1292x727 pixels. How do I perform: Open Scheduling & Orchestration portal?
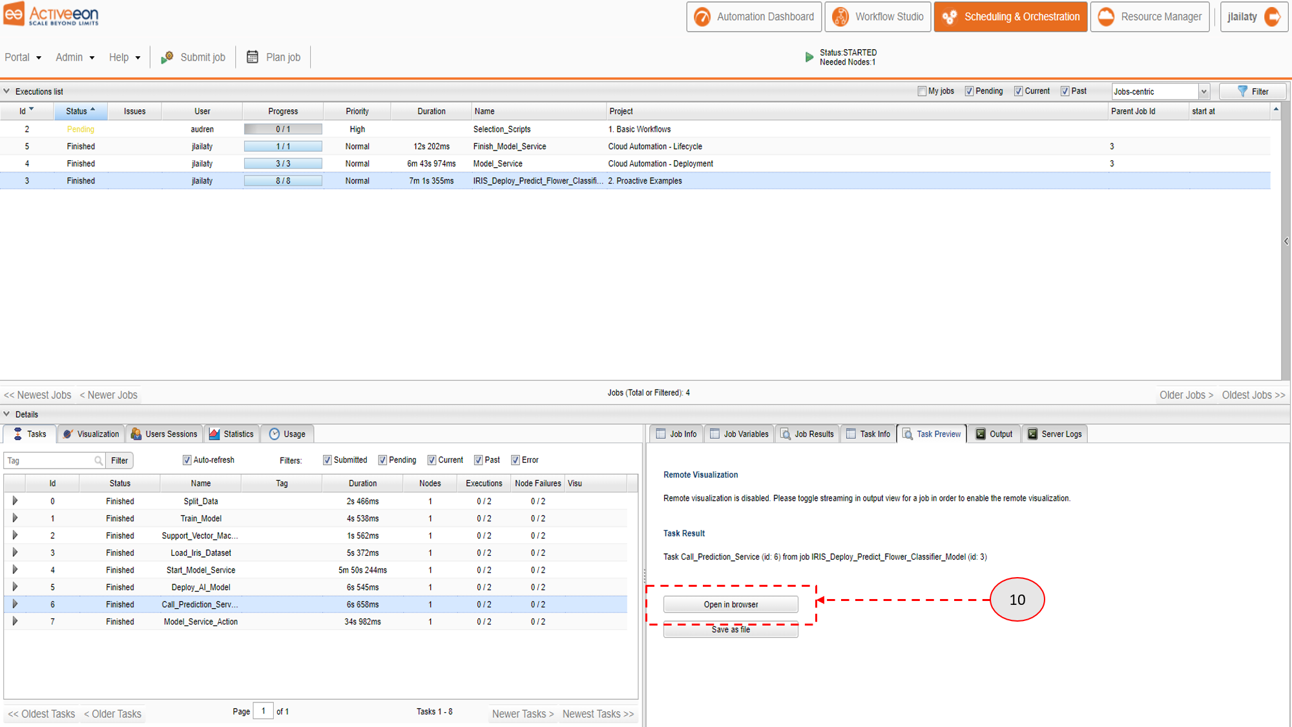[1010, 17]
